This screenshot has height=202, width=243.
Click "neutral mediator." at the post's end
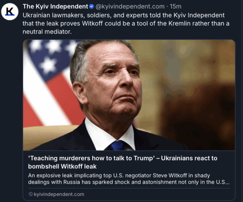(x=47, y=32)
